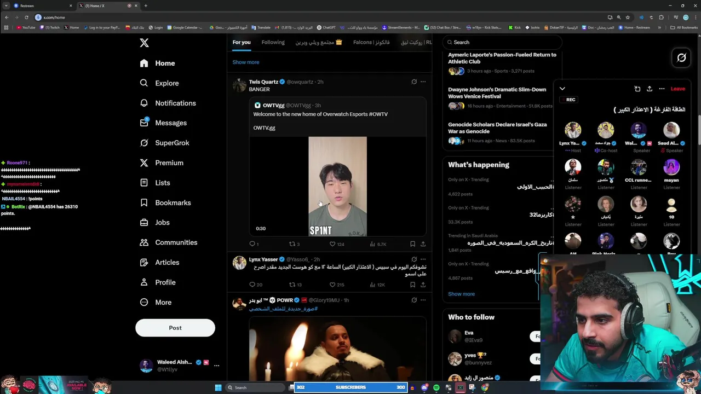Open the More menu in the sidebar
The image size is (701, 394).
tap(156, 303)
